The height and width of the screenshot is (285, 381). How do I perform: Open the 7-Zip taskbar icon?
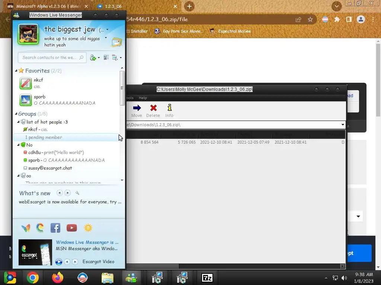[x=207, y=278]
